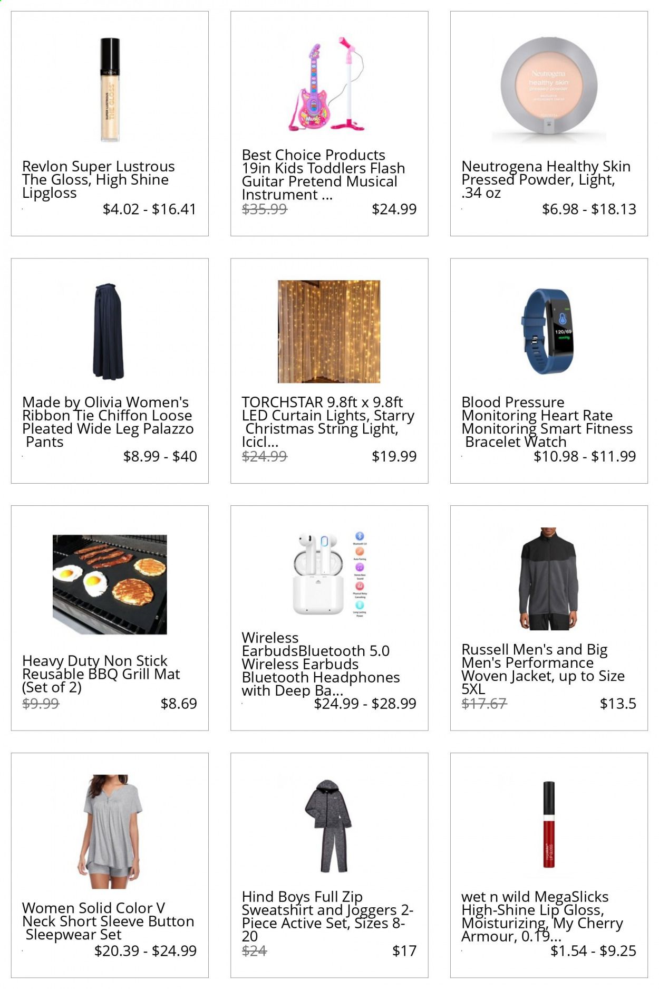The image size is (659, 989).
Task: Open the LED curtain lights image
Action: coord(329,331)
